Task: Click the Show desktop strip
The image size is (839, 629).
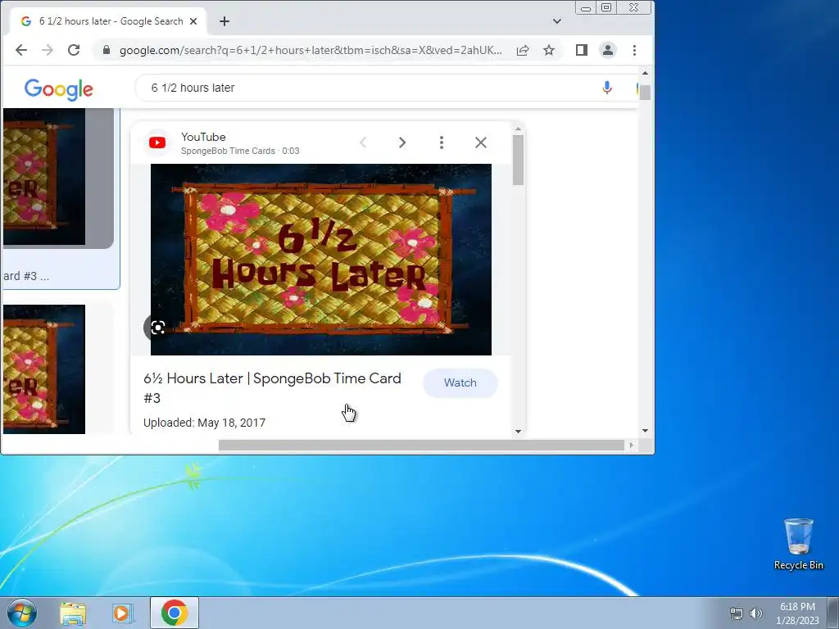Action: (835, 613)
